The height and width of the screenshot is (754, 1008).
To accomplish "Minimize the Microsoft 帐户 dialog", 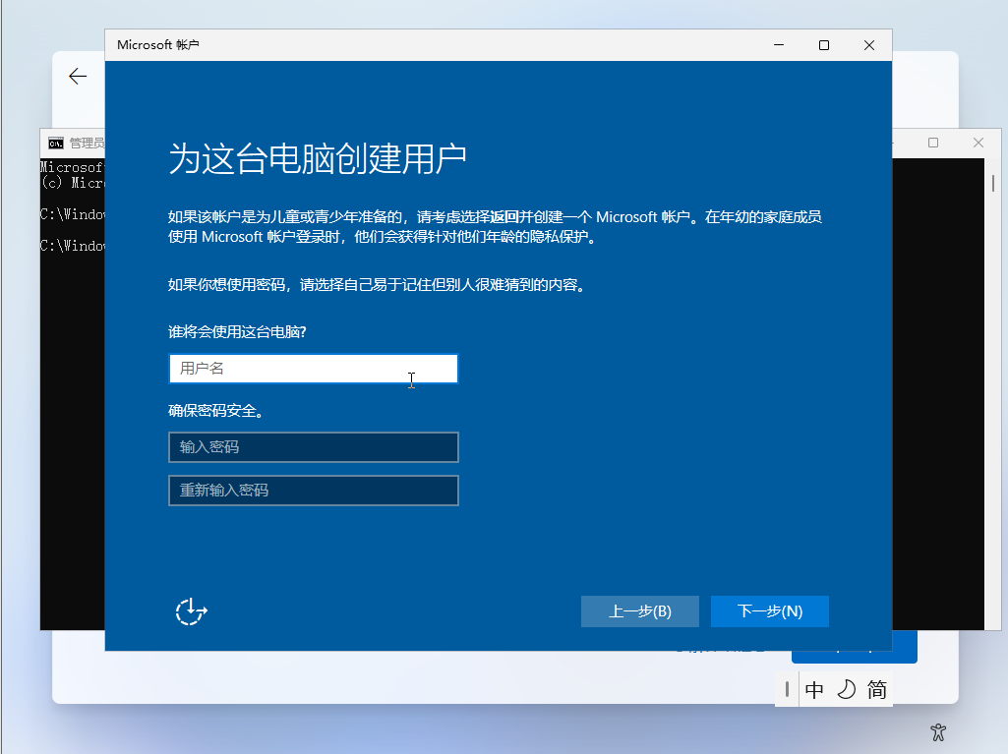I will coord(779,45).
